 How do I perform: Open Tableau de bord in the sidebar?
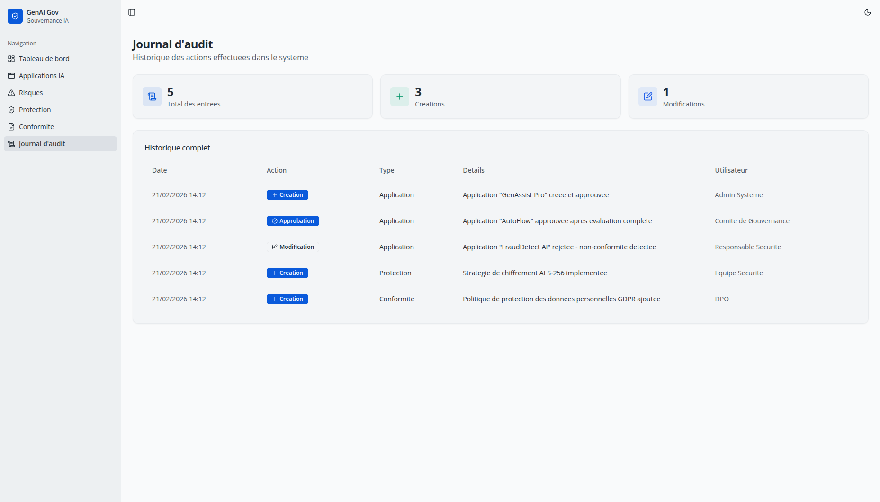tap(44, 59)
